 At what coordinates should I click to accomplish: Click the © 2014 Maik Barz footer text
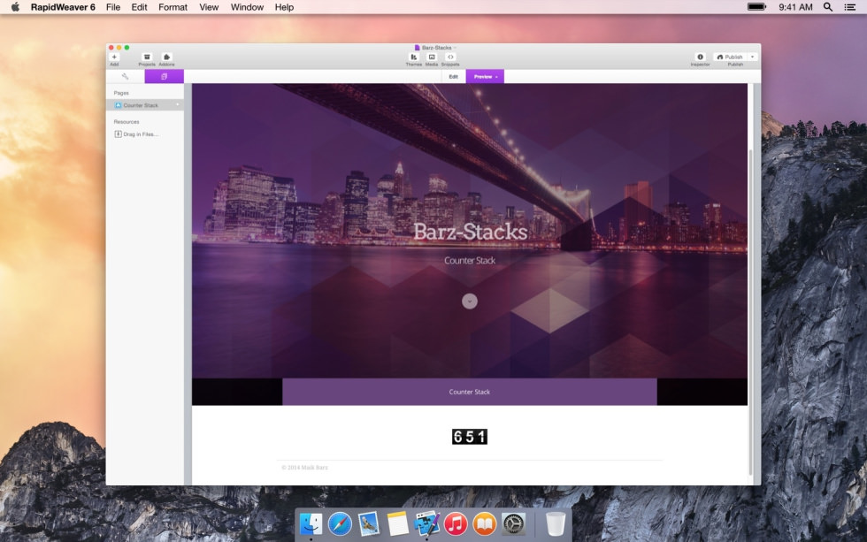304,468
